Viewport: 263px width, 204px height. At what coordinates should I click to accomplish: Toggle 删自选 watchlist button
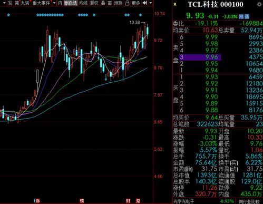[71, 3]
